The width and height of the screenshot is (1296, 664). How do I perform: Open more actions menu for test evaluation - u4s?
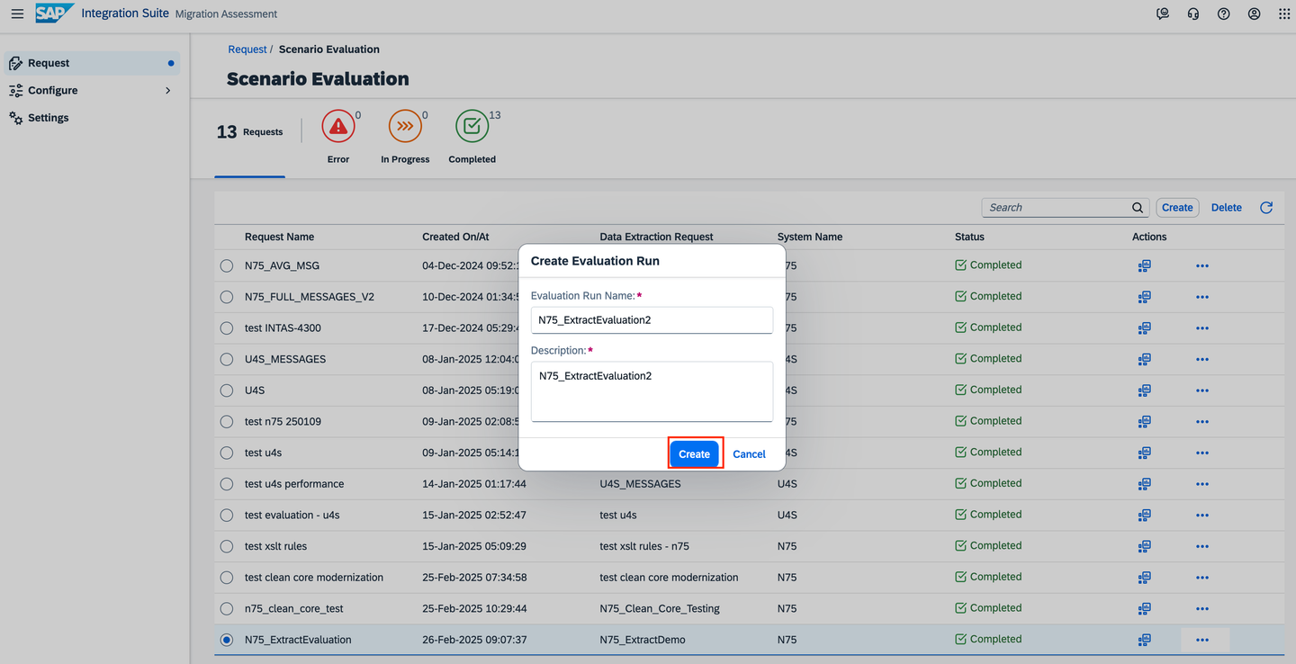point(1202,515)
